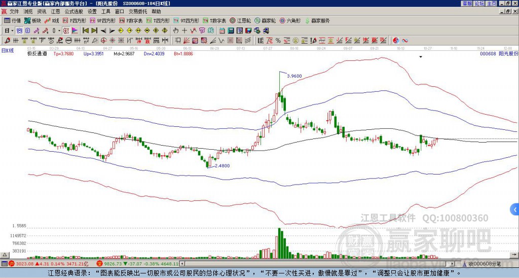The width and height of the screenshot is (519, 278).
Task: Click the blue side panel expand arrow
Action: click(515, 210)
